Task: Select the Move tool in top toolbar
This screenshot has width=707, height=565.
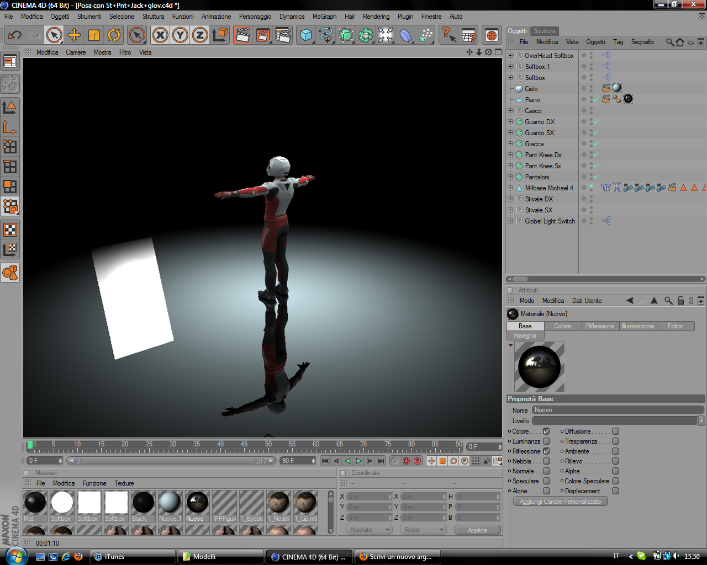Action: tap(74, 35)
